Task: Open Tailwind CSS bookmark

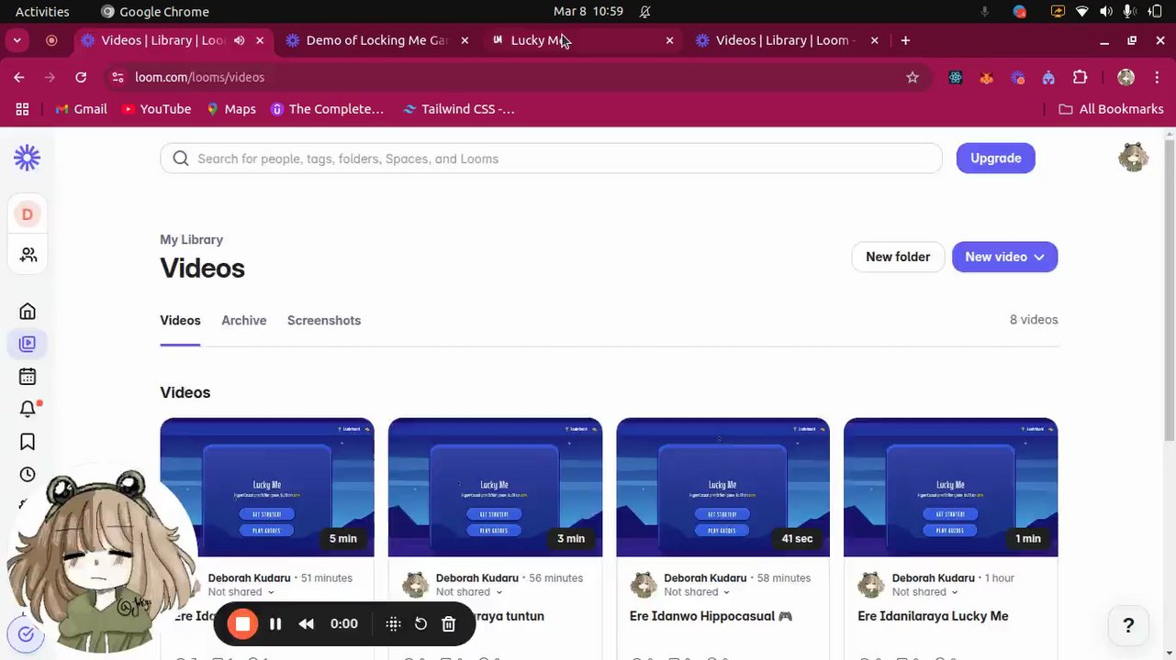Action: coord(459,109)
